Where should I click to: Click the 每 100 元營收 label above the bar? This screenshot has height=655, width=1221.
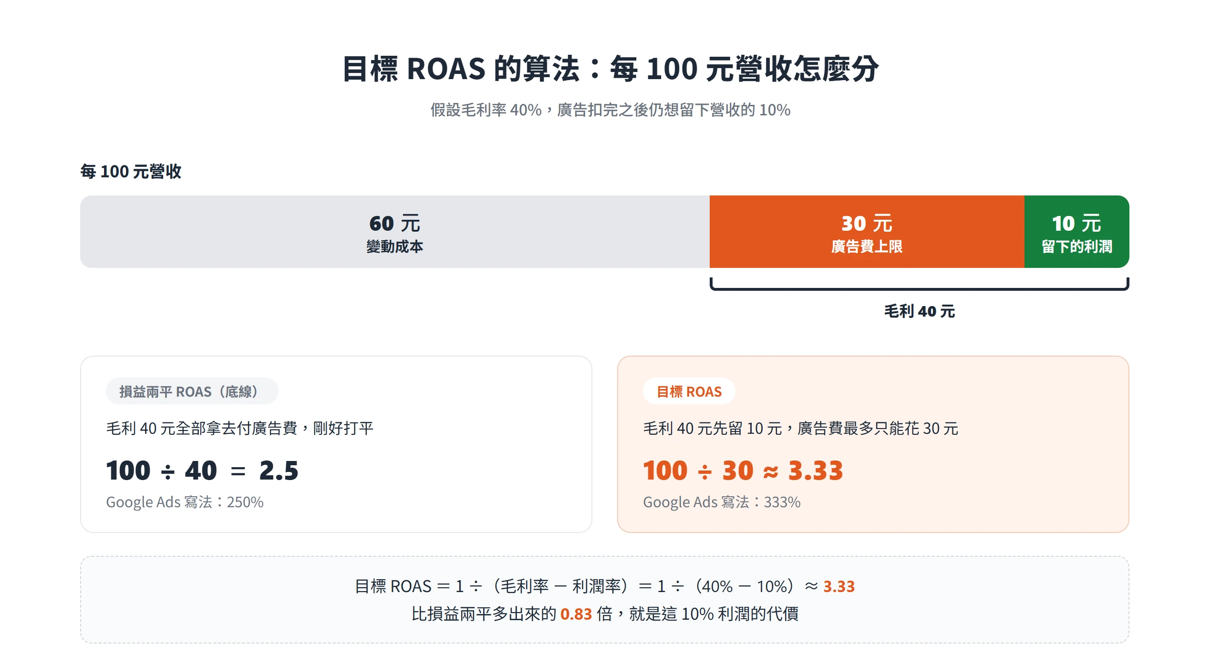(x=131, y=171)
